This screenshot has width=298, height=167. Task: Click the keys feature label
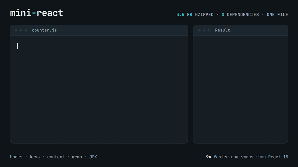coord(35,157)
